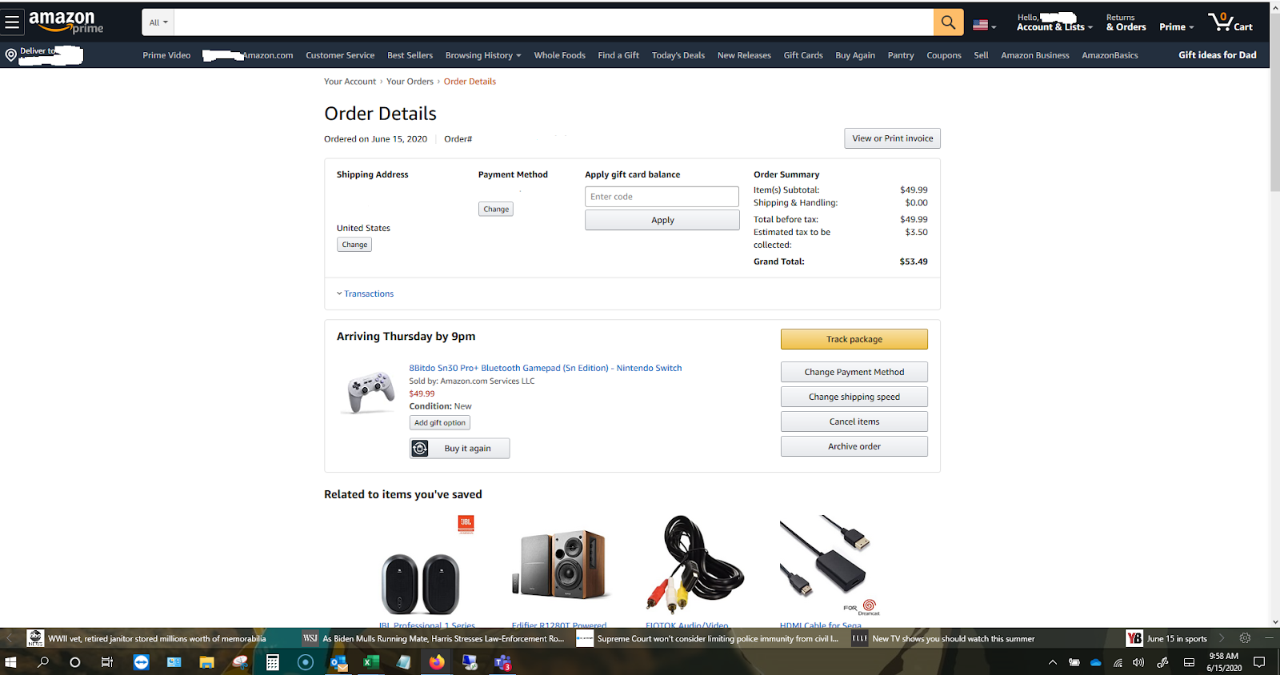
Task: Open the All search category dropdown
Action: point(158,22)
